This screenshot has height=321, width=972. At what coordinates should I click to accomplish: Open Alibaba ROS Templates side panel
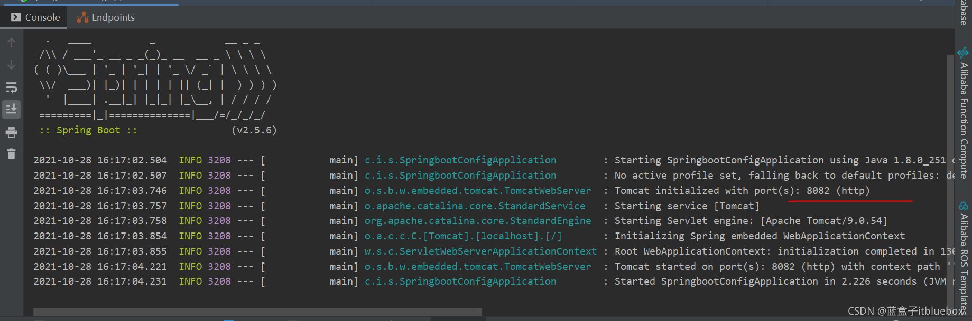964,258
